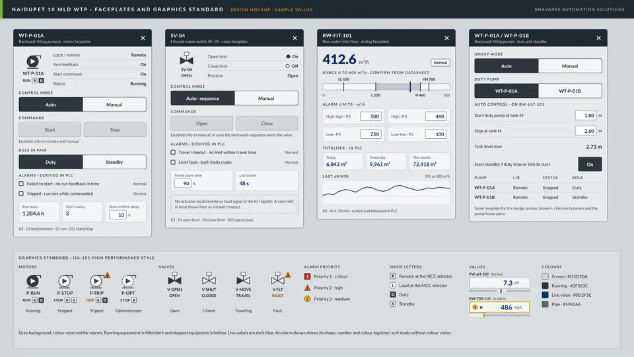Click the Priority 3 medium yellow circle icon
The image size is (634, 357).
307,299
